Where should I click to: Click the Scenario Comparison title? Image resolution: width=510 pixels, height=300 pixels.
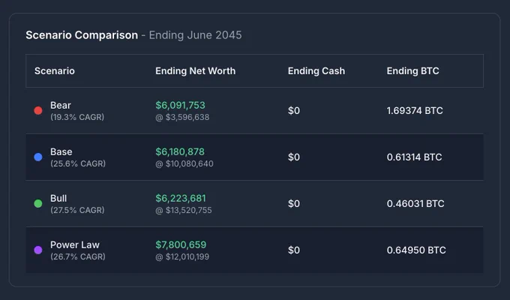[x=82, y=35]
